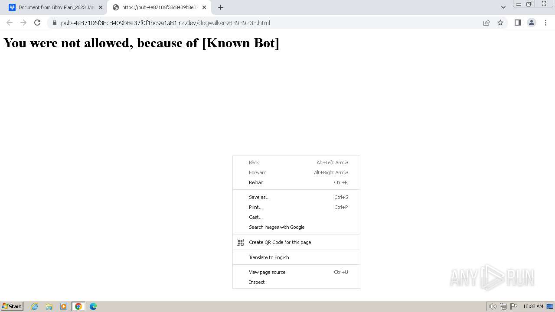
Task: Launch Internet Explorer from taskbar
Action: point(35,306)
